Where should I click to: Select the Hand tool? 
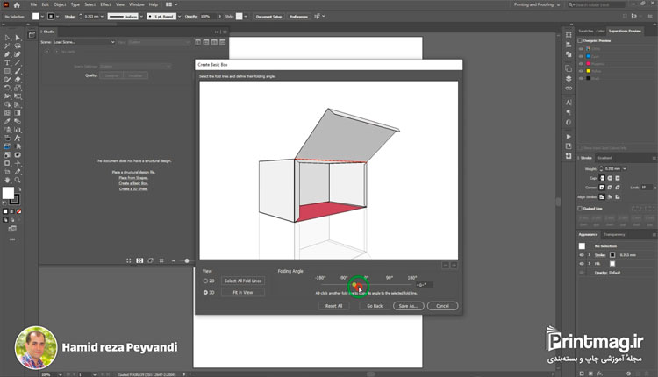(7, 179)
